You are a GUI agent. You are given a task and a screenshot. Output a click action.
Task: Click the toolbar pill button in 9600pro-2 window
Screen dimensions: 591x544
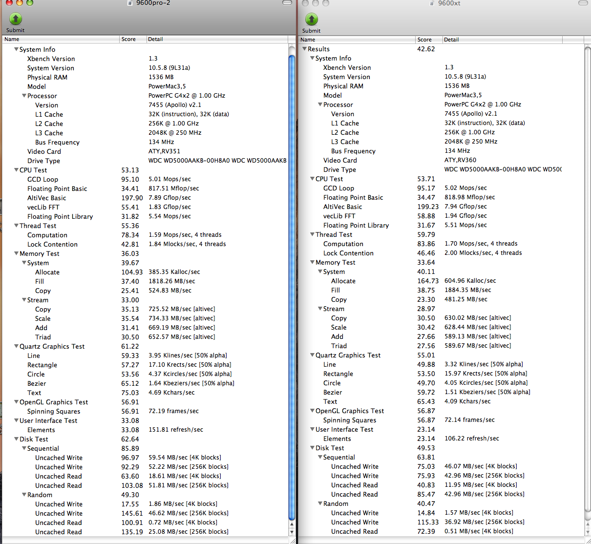click(287, 2)
